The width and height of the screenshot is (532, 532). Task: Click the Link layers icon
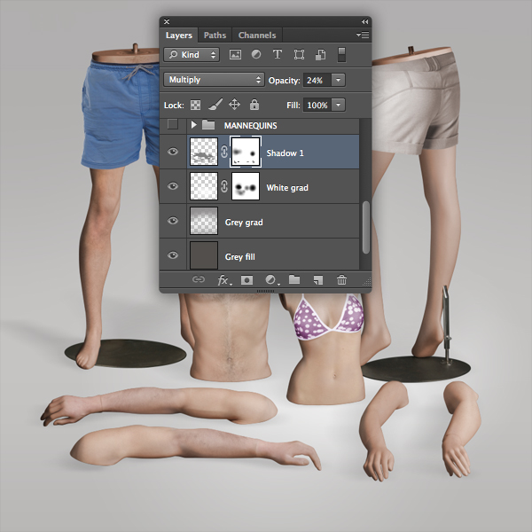199,279
